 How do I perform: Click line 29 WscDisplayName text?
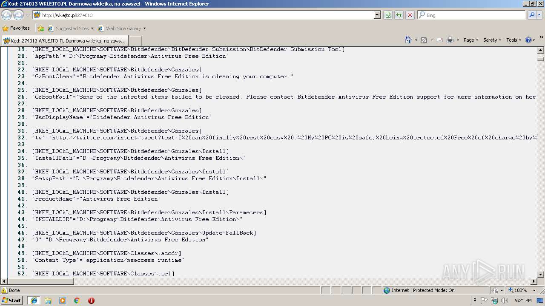point(122,117)
